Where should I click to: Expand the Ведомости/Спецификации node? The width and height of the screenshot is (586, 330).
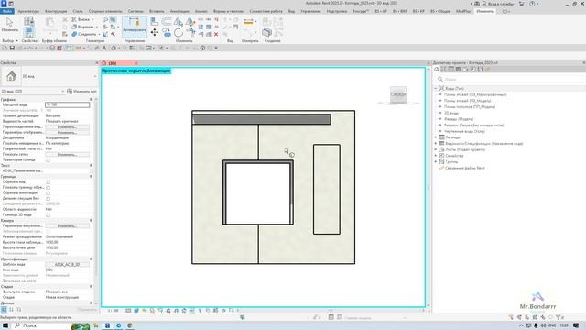[x=436, y=144]
